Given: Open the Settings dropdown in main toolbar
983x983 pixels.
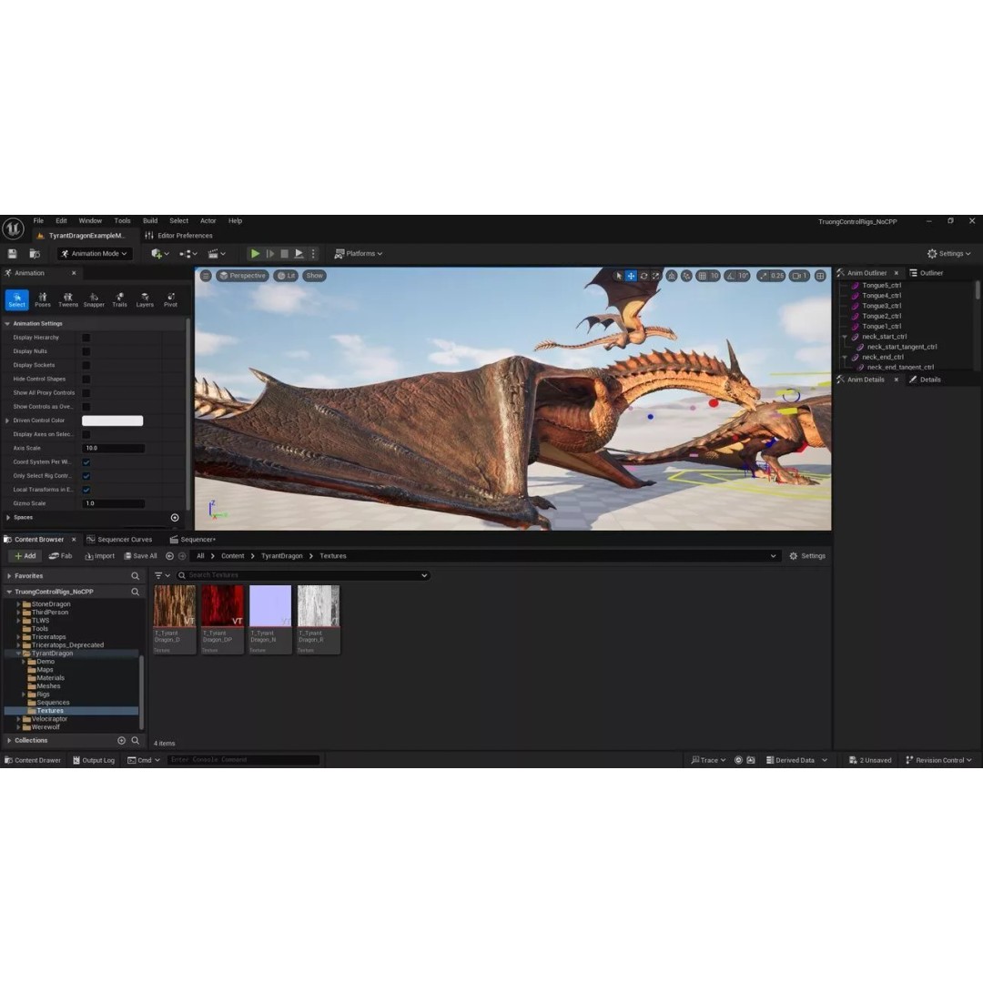Looking at the screenshot, I should click(948, 253).
